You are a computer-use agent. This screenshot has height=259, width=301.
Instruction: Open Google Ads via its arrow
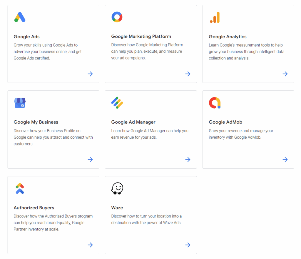tap(90, 74)
